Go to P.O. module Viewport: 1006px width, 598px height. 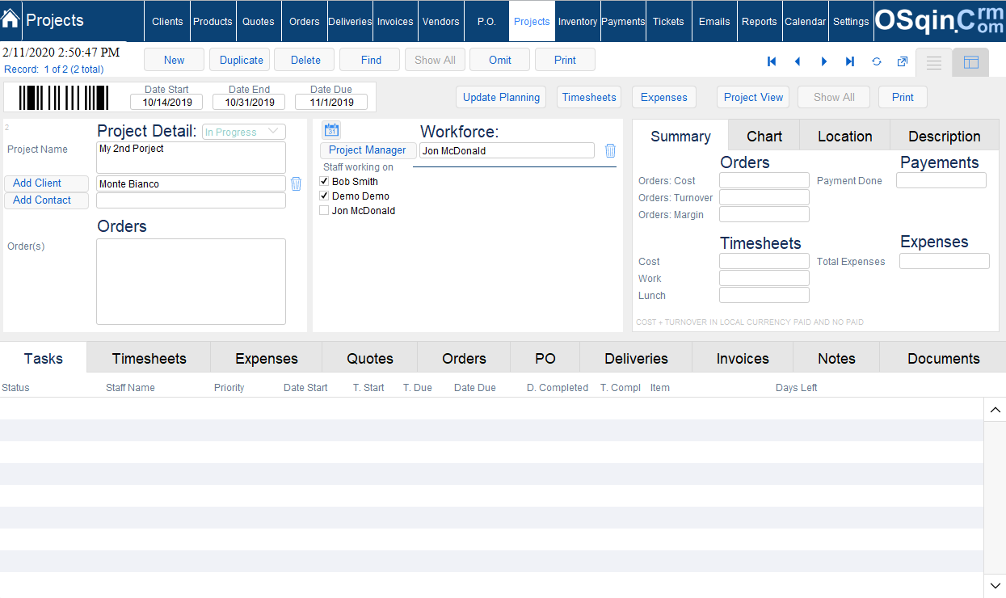point(486,21)
